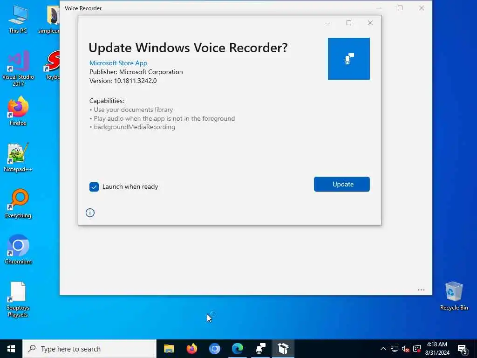Image resolution: width=477 pixels, height=358 pixels.
Task: Click the Version: 10.1811.3242.0 text
Action: click(123, 81)
